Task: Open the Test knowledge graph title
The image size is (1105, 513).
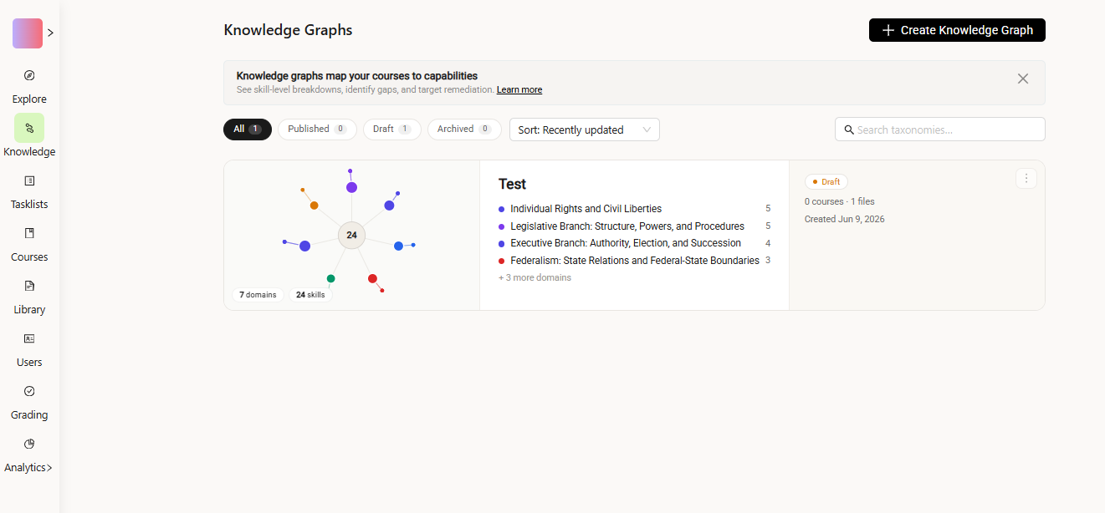Action: point(512,184)
